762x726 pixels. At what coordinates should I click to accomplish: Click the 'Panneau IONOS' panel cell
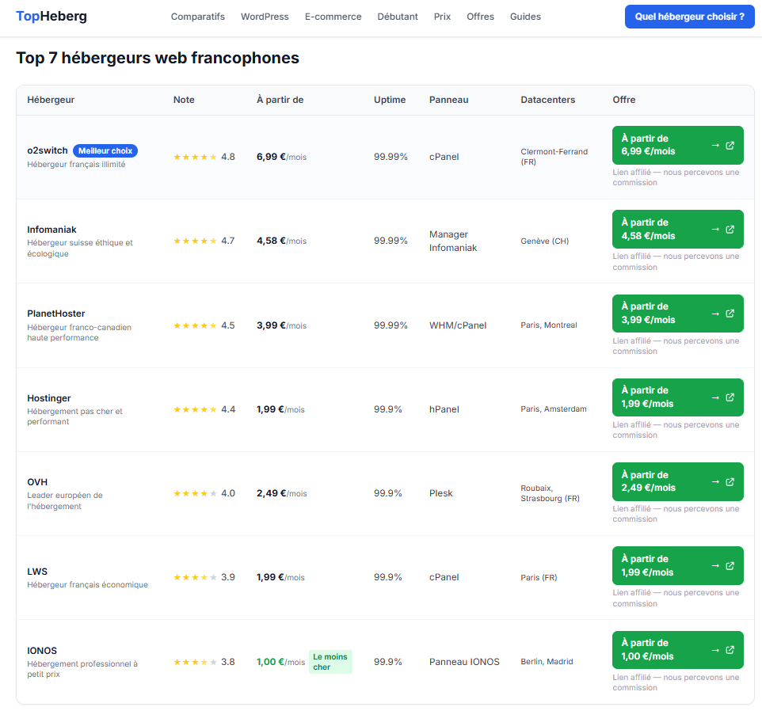click(464, 662)
